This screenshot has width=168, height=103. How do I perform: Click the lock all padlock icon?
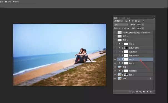coord(128,28)
